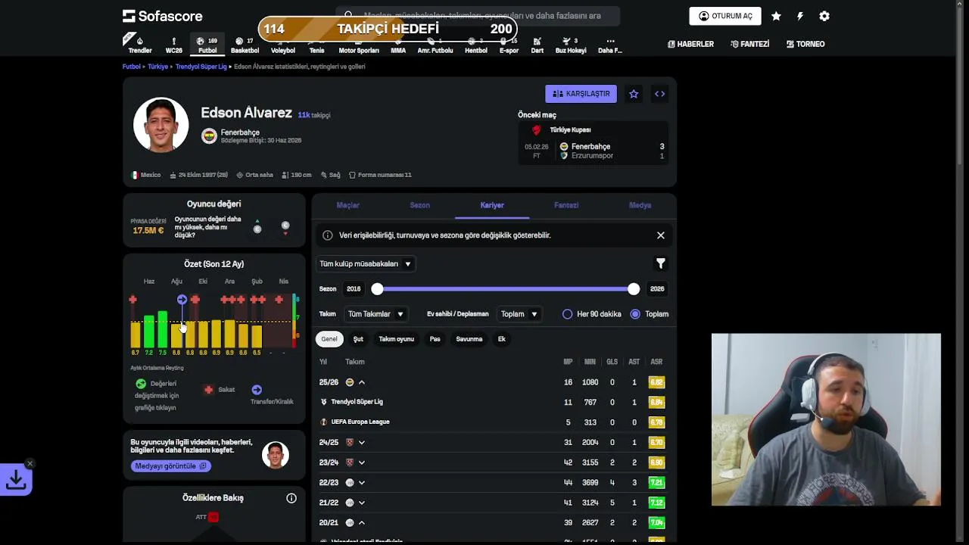969x545 pixels.
Task: Click the Türkiye Kupası cup icon
Action: tap(537, 130)
